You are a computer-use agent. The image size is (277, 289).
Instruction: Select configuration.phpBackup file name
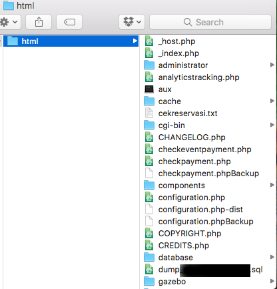206,222
